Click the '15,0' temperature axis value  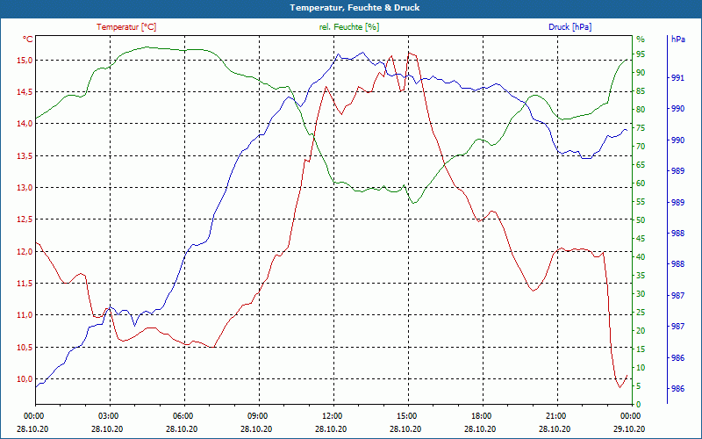pyautogui.click(x=25, y=61)
